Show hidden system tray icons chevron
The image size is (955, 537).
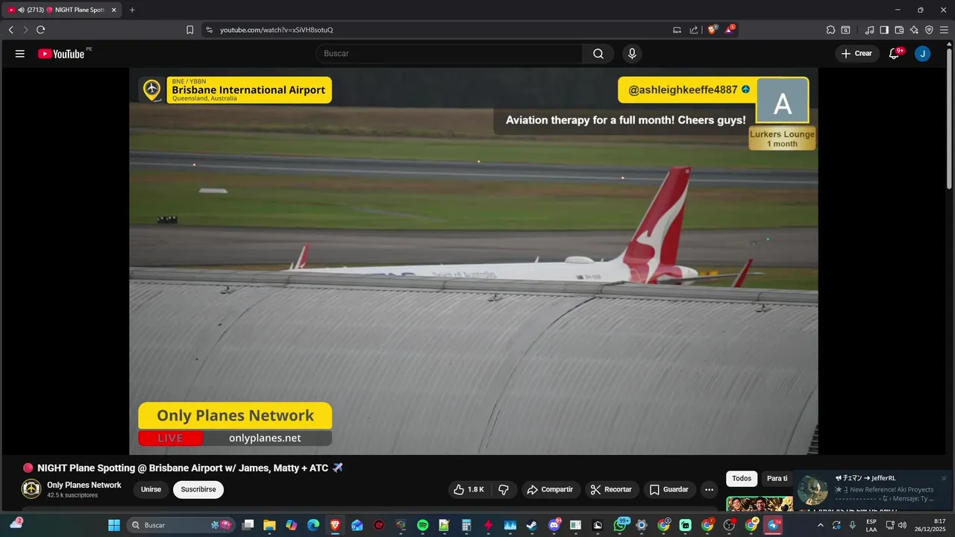click(x=820, y=525)
